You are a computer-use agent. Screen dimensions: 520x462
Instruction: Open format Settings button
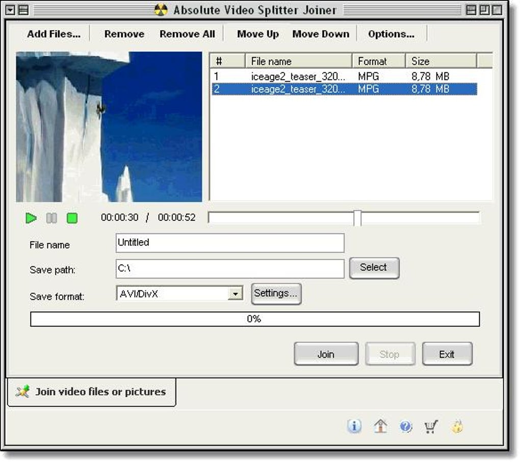tap(276, 294)
